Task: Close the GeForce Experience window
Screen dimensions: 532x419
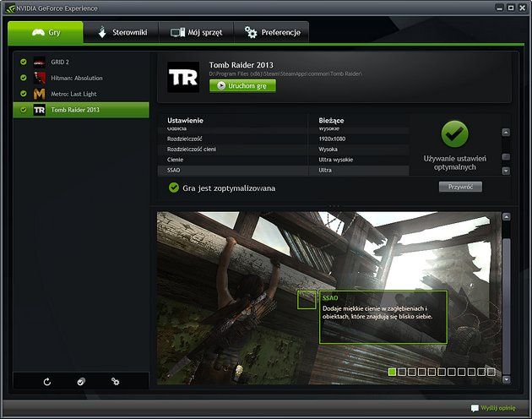Action: (522, 8)
